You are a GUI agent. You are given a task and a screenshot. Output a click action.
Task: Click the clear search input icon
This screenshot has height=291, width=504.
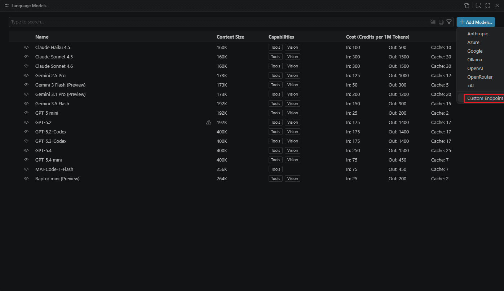[433, 22]
